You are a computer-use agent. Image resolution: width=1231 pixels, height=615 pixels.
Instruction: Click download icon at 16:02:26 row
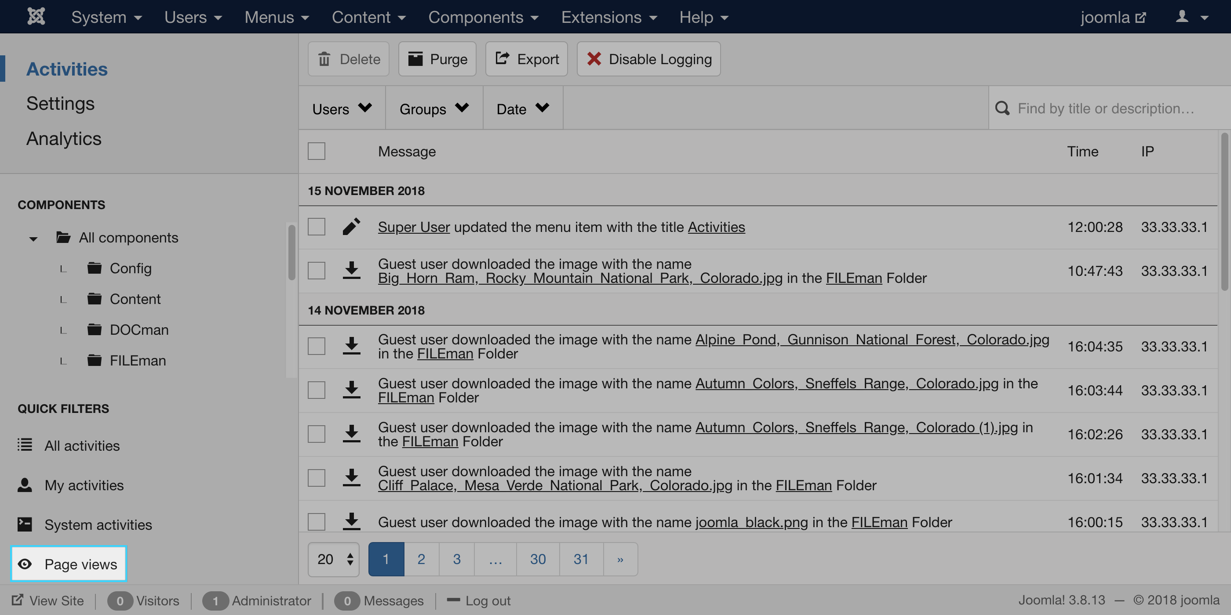pos(352,434)
